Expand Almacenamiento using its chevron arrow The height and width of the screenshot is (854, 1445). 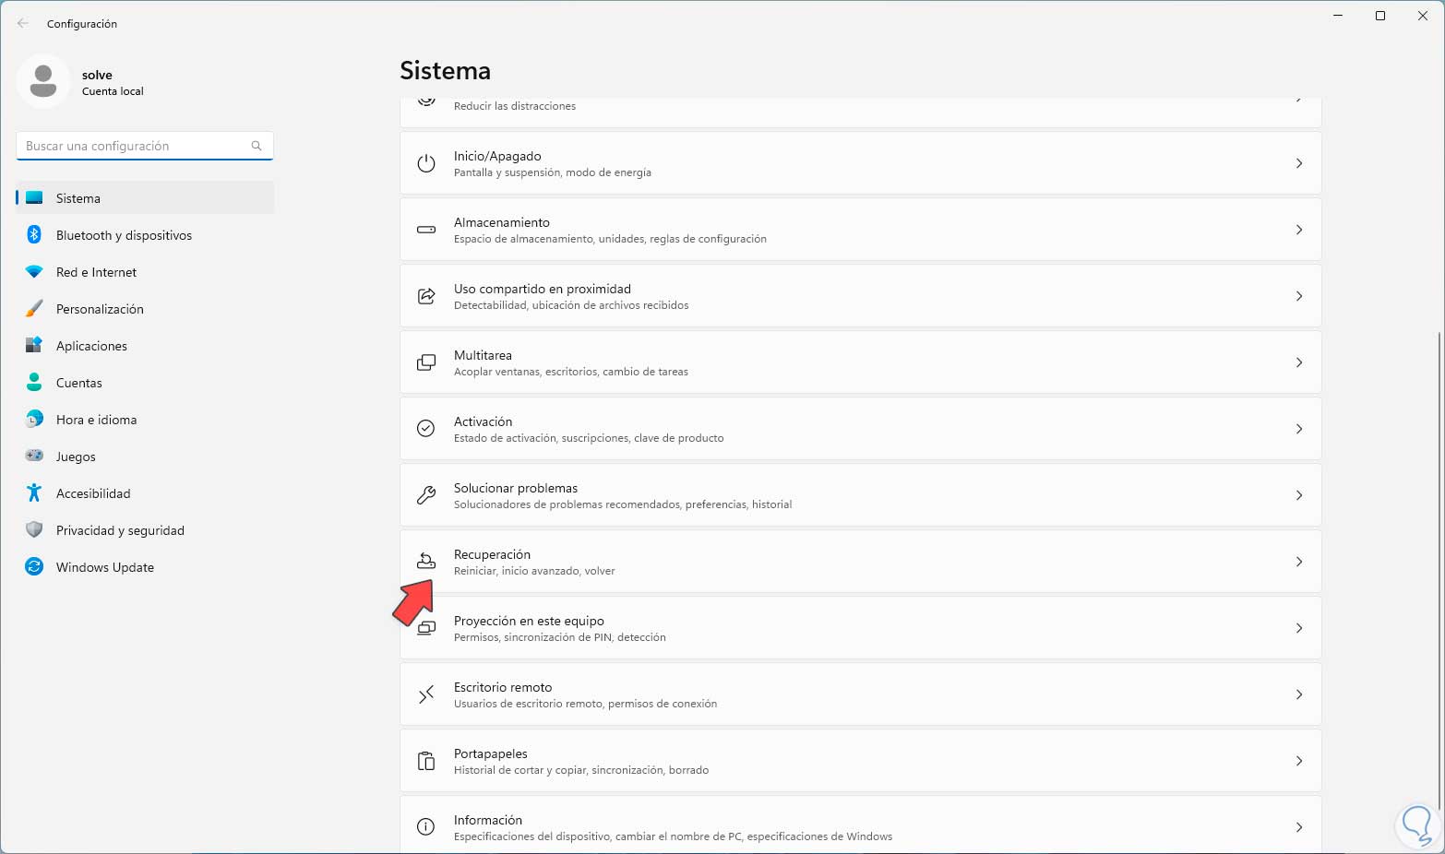(x=1299, y=230)
